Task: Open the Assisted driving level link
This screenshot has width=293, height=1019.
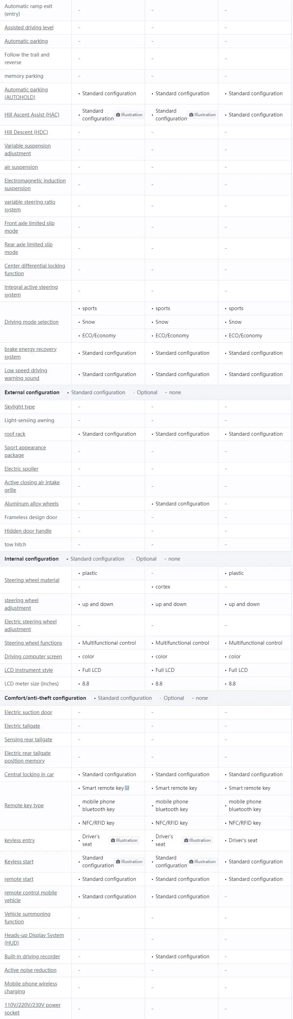Action: tap(29, 28)
